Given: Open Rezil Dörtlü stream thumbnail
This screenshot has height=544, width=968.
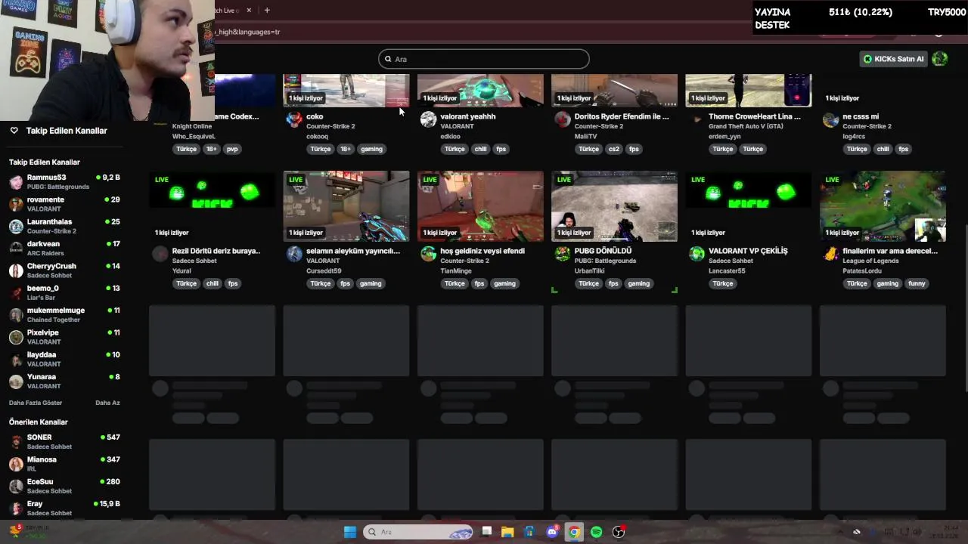Looking at the screenshot, I should (x=212, y=206).
